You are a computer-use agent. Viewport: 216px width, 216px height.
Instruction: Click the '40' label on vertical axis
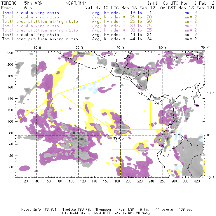tap(11, 156)
